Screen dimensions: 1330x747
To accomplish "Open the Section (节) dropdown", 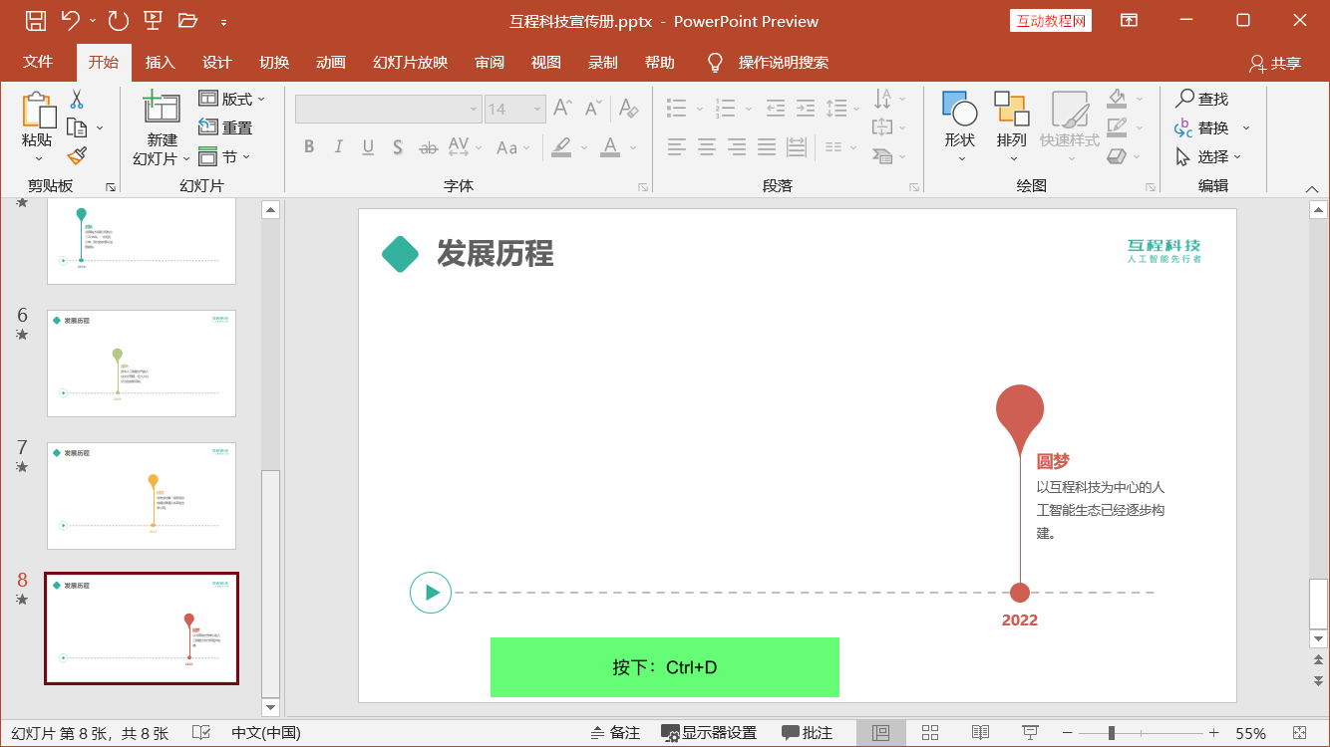I will [x=224, y=156].
